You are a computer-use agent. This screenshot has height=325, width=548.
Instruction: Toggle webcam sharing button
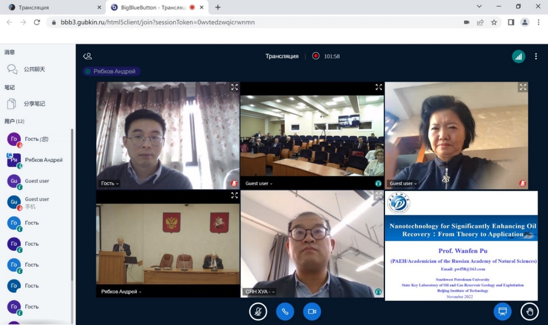pyautogui.click(x=312, y=311)
